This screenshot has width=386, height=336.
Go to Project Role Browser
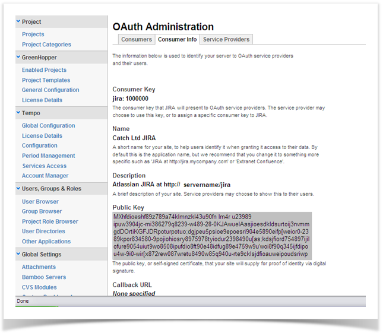point(50,221)
